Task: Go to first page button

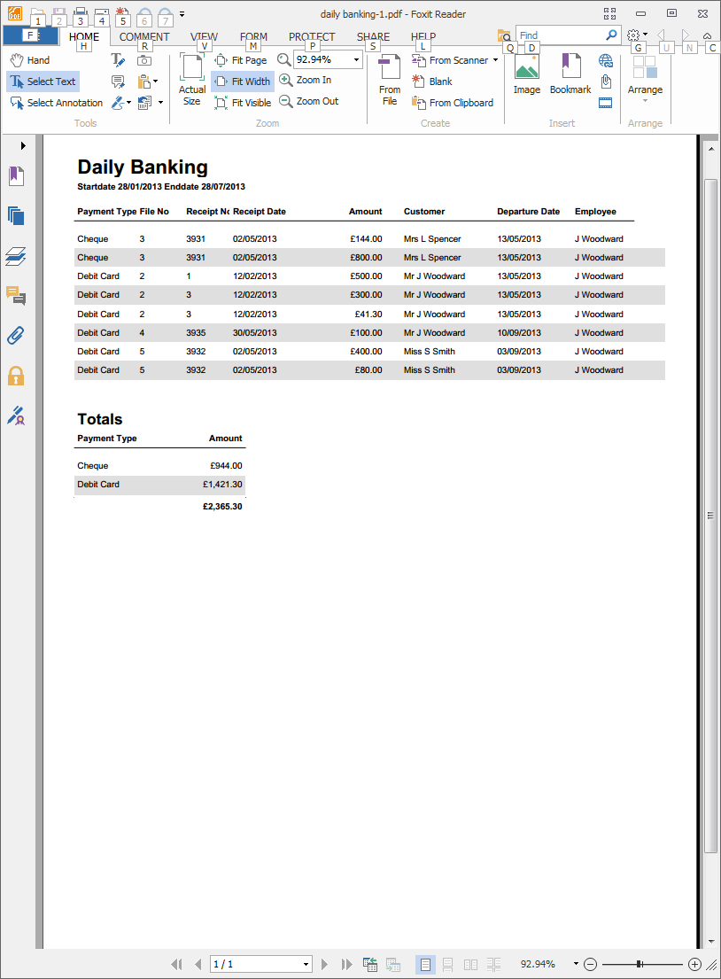Action: pyautogui.click(x=176, y=964)
